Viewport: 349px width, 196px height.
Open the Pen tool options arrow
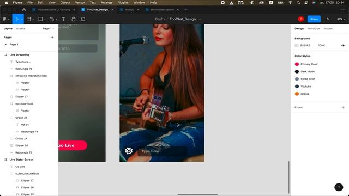(x=57, y=20)
